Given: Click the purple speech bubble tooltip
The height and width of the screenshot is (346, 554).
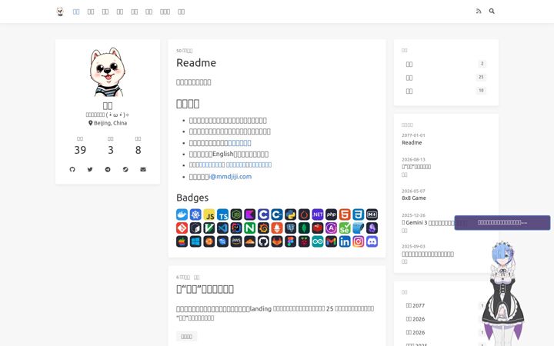Looking at the screenshot, I should tap(502, 222).
